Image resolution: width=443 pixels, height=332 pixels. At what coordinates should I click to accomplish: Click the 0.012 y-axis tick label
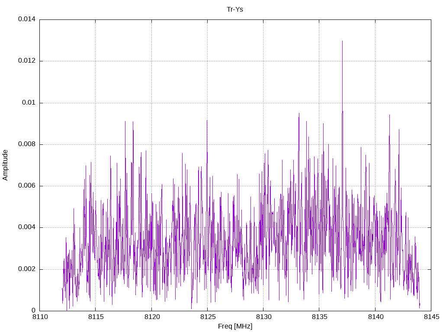[27, 61]
